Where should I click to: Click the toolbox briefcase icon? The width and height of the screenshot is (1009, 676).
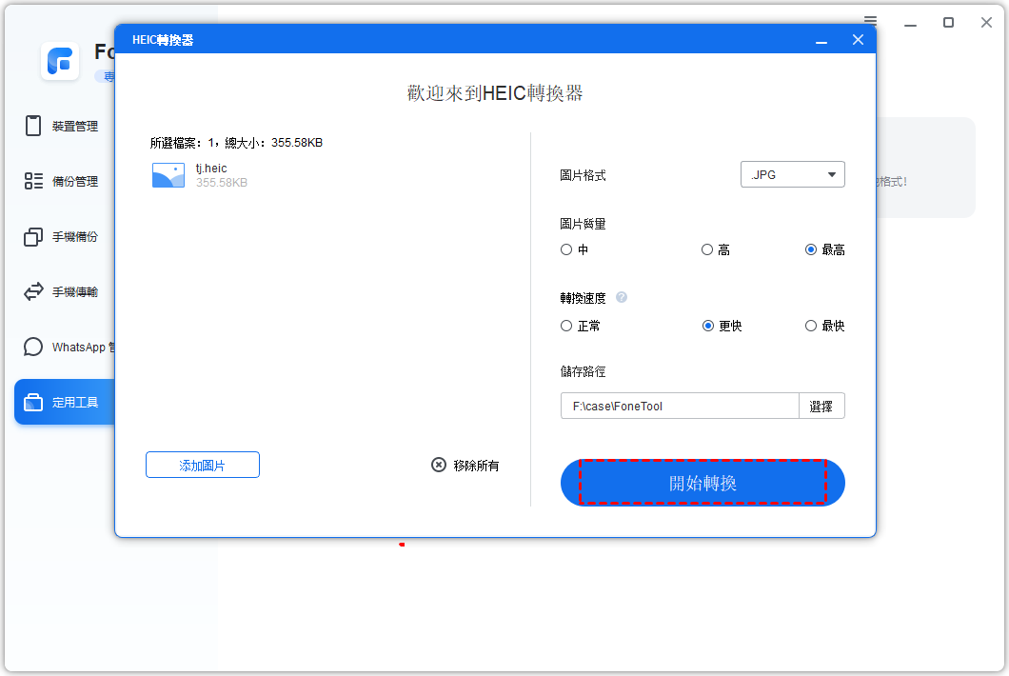pos(34,402)
